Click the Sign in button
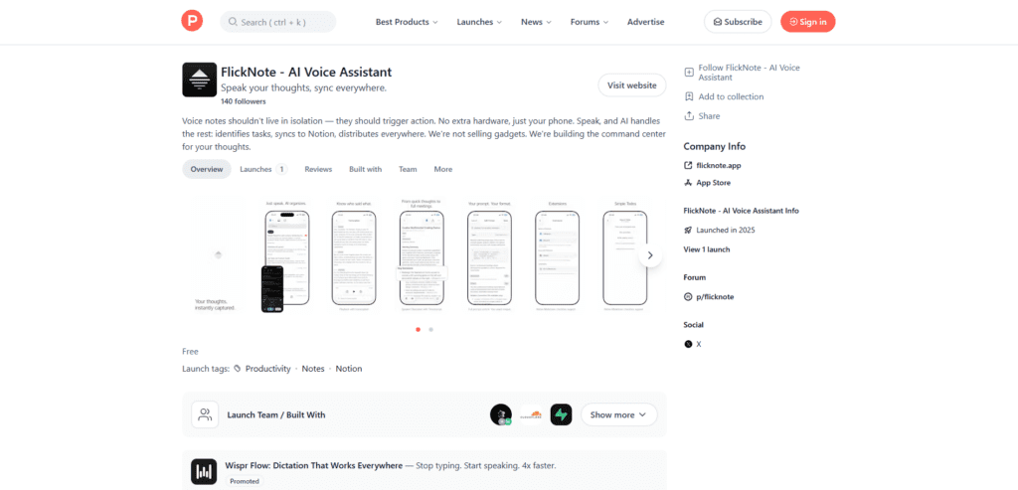This screenshot has width=1018, height=490. point(807,22)
